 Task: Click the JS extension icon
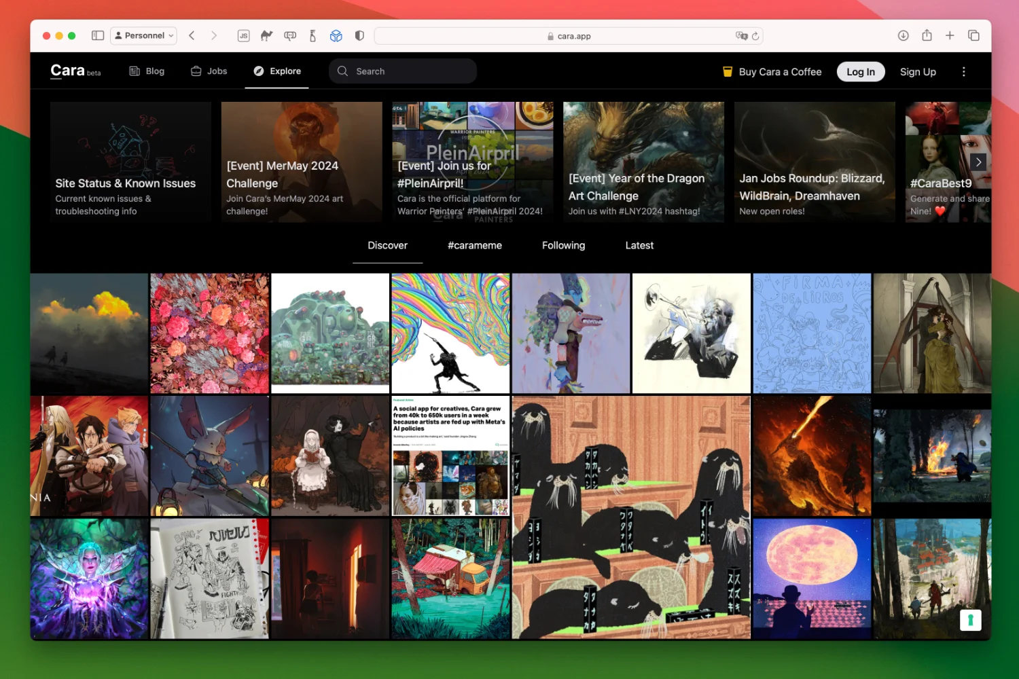point(243,36)
